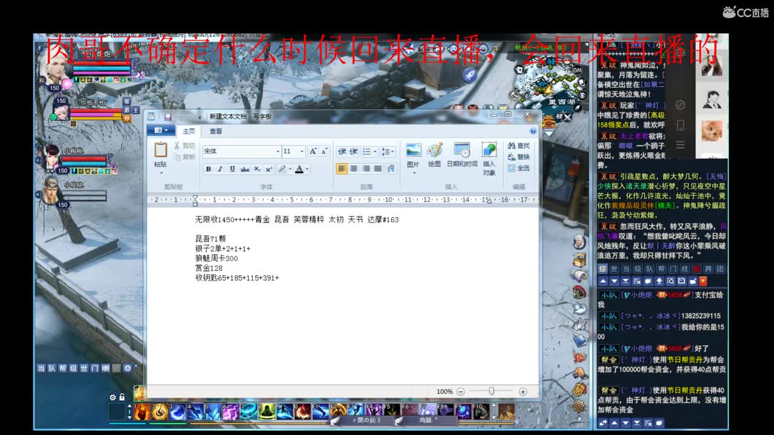The height and width of the screenshot is (435, 774).
Task: Select the 队 chat channel tab
Action: tap(649, 269)
